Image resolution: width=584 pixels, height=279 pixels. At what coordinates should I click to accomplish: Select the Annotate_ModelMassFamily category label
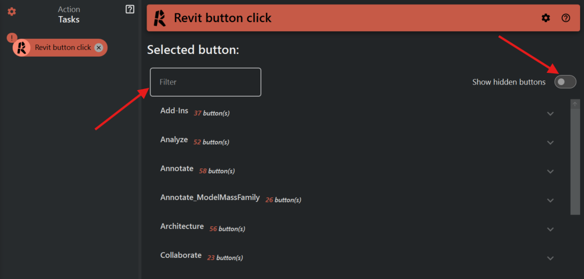coord(210,197)
